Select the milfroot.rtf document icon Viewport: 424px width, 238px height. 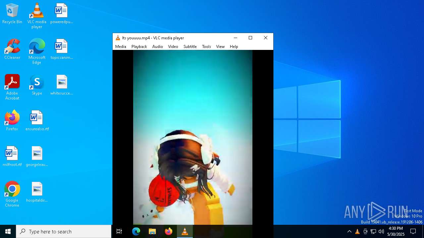(x=12, y=157)
